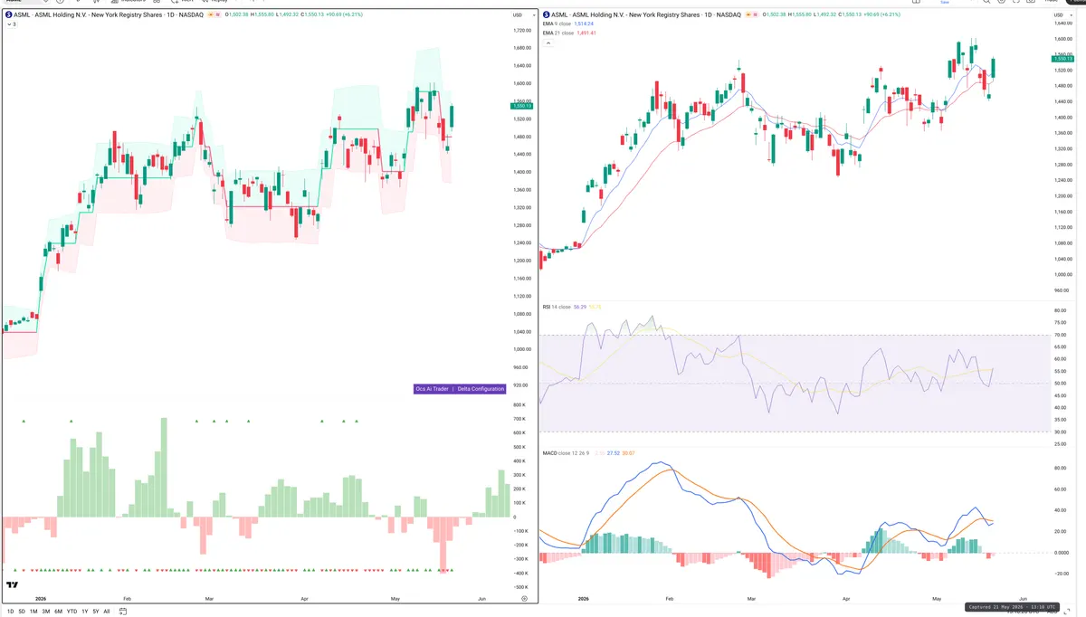Click the 70.00 level on RSI axis
The image size is (1086, 617).
pyautogui.click(x=1060, y=335)
